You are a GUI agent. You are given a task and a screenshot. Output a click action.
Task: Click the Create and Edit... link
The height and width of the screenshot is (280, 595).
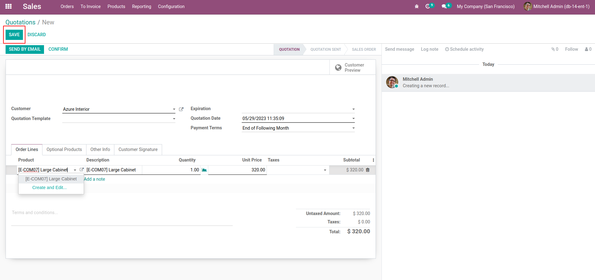[49, 187]
